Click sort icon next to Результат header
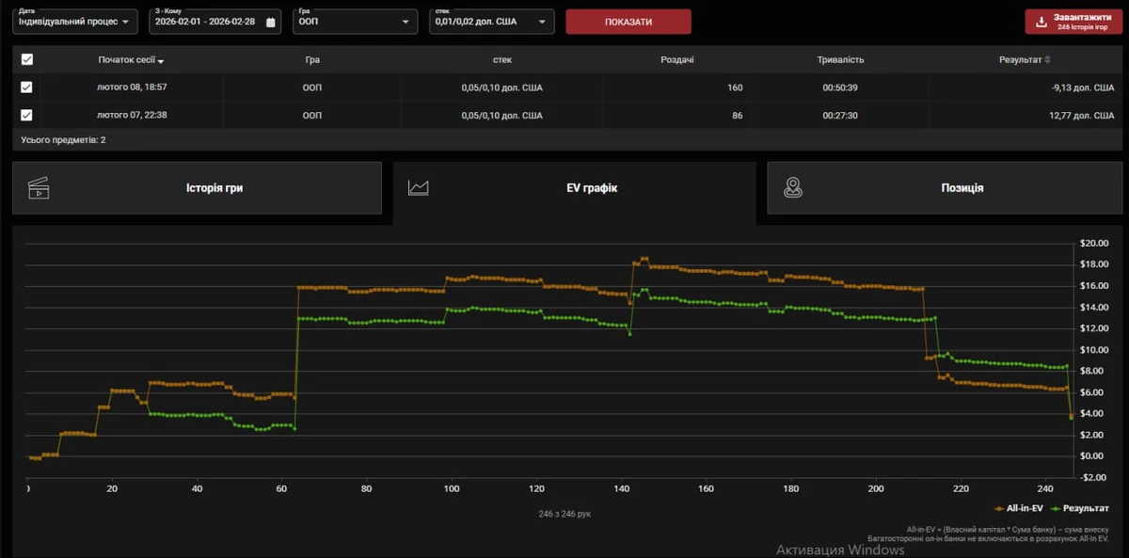The width and height of the screenshot is (1129, 558). [1047, 60]
